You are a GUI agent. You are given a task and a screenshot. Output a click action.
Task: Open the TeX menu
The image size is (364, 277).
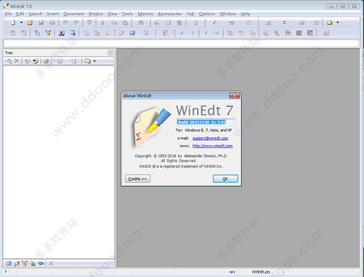(190, 14)
